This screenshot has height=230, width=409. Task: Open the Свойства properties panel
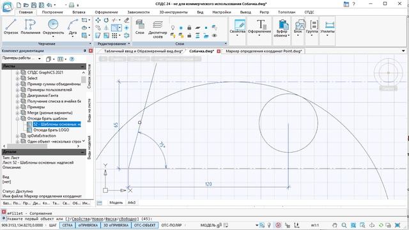tap(237, 27)
